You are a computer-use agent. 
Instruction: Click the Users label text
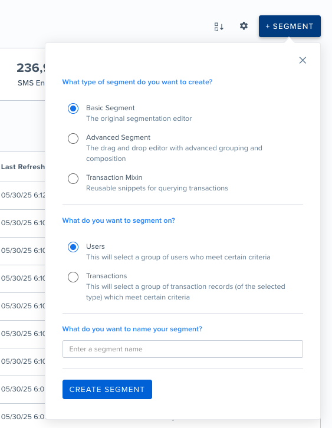click(x=96, y=246)
